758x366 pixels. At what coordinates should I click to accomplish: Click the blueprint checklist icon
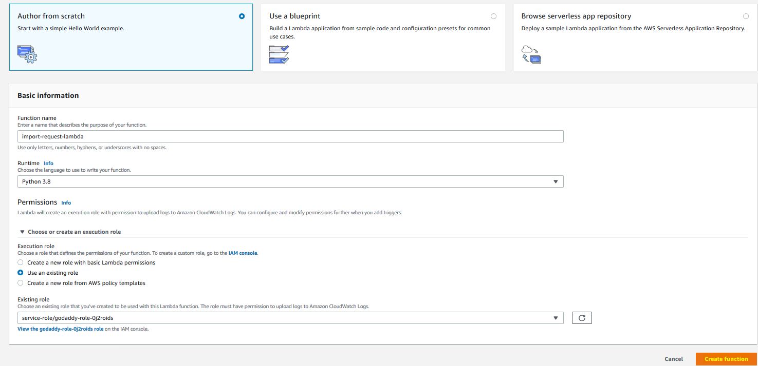point(279,54)
